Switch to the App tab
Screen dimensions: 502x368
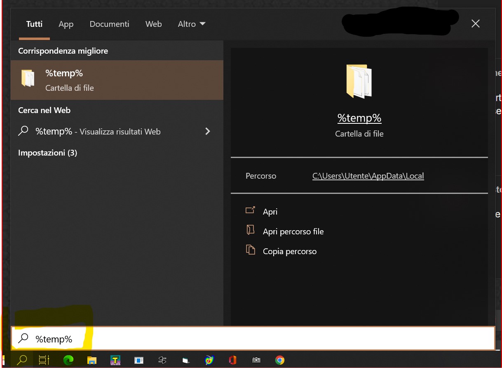coord(66,24)
